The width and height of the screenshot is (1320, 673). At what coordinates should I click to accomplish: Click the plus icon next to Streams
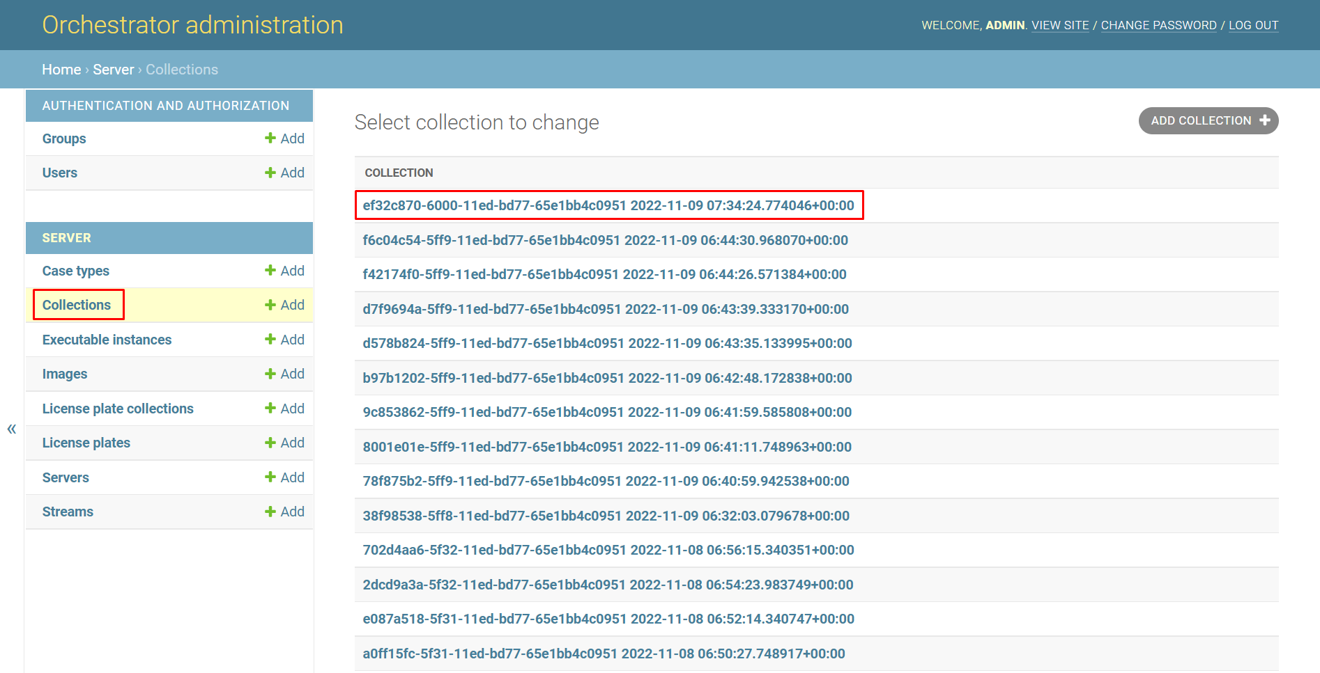(x=270, y=512)
